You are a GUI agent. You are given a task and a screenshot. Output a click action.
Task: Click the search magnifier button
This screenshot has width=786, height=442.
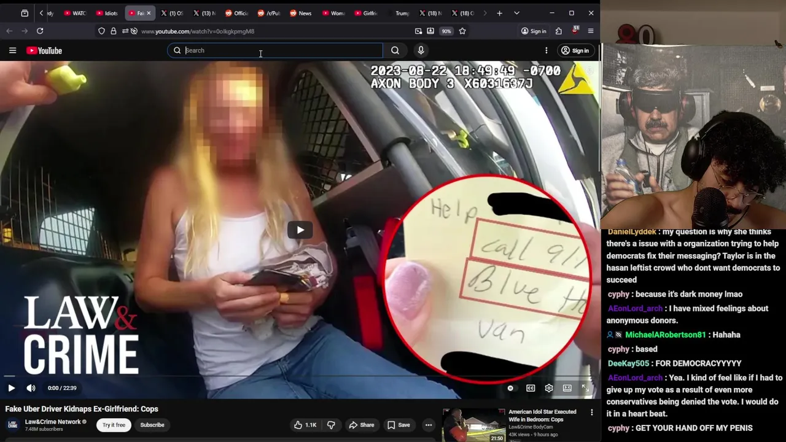point(395,50)
